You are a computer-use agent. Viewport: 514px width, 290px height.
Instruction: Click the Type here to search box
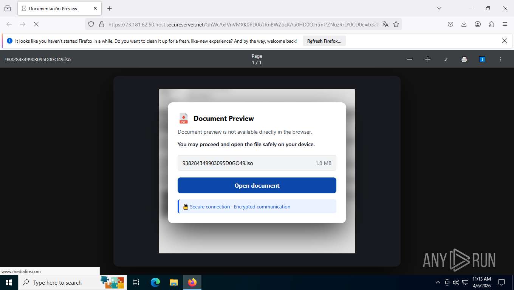pyautogui.click(x=73, y=282)
